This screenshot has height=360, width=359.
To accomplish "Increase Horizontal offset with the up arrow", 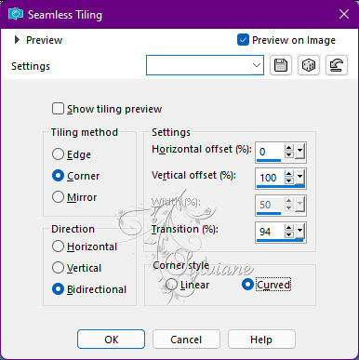I will [x=289, y=148].
